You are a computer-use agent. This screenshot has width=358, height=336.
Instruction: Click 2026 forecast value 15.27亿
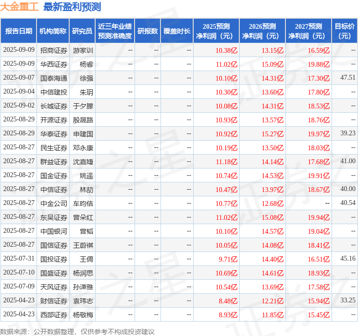pos(272,134)
